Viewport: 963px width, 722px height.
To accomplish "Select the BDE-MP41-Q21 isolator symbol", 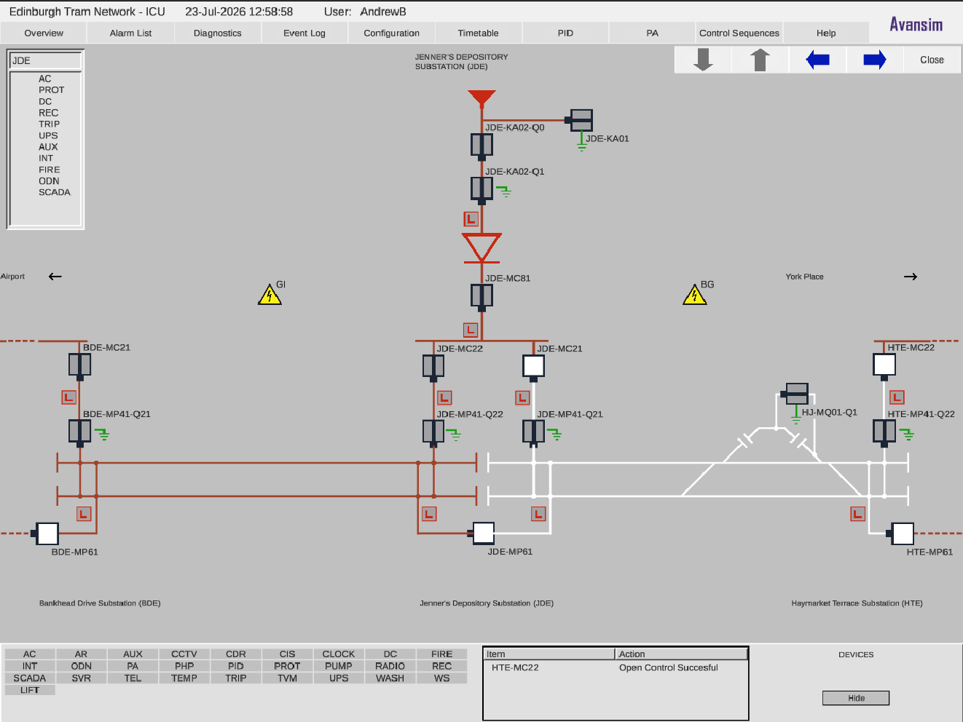I will pos(80,432).
